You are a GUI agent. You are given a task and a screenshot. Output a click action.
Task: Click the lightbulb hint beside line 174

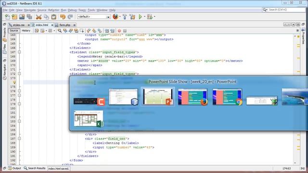14,82
